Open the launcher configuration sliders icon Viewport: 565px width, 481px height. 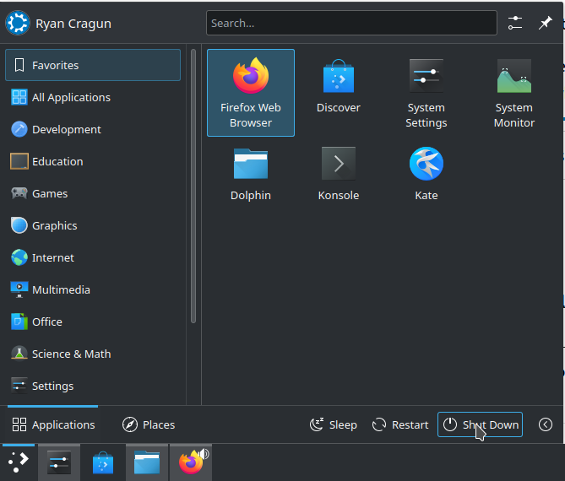click(515, 23)
